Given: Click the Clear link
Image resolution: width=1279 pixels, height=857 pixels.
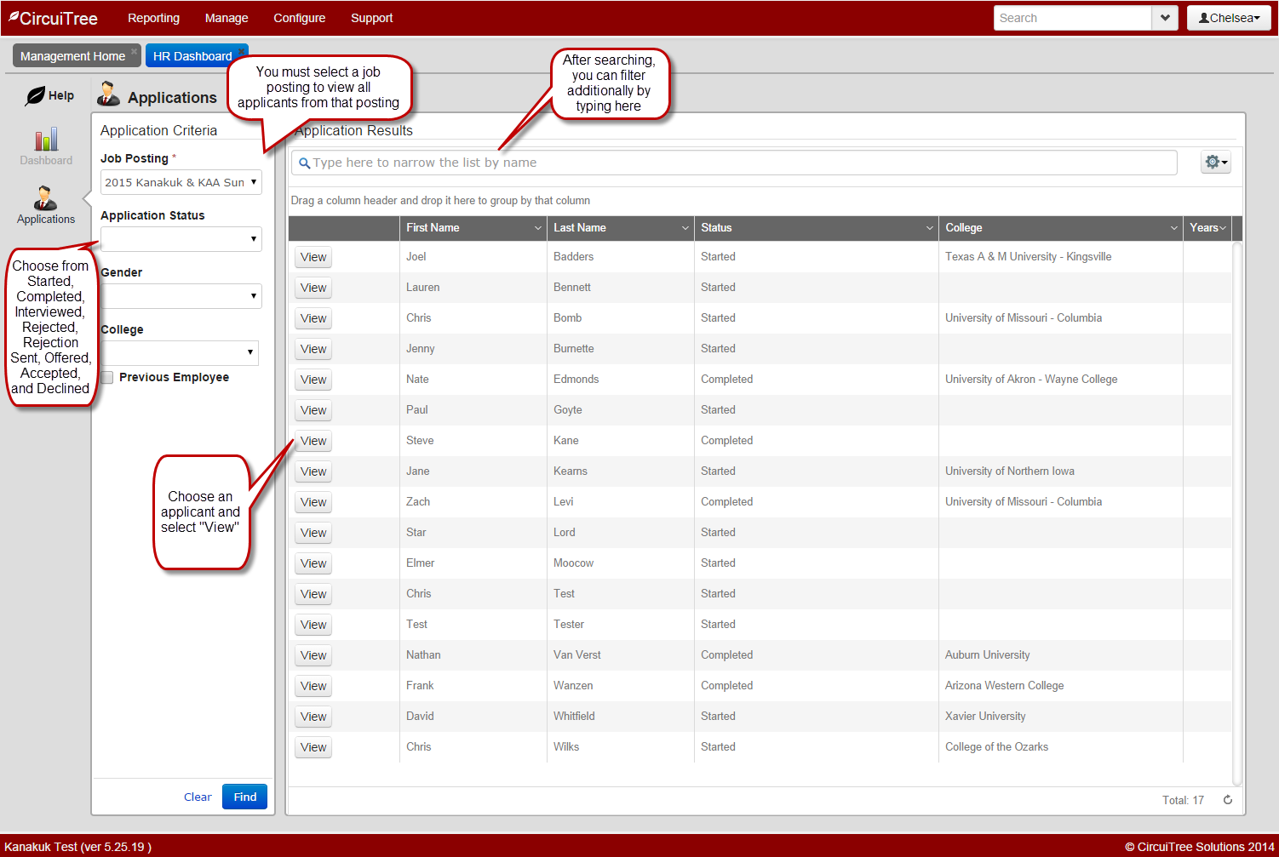Looking at the screenshot, I should pos(198,797).
